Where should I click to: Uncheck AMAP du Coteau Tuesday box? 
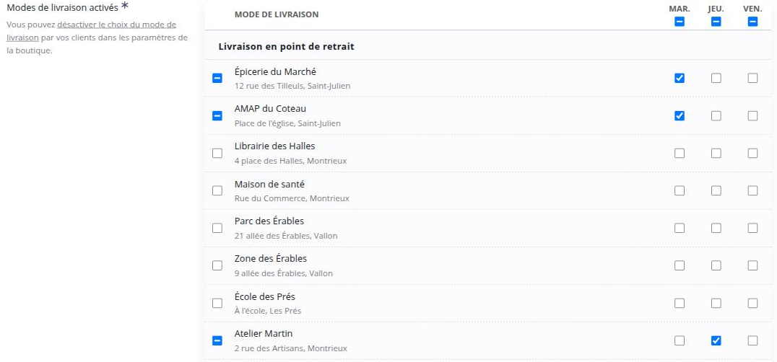click(x=680, y=115)
